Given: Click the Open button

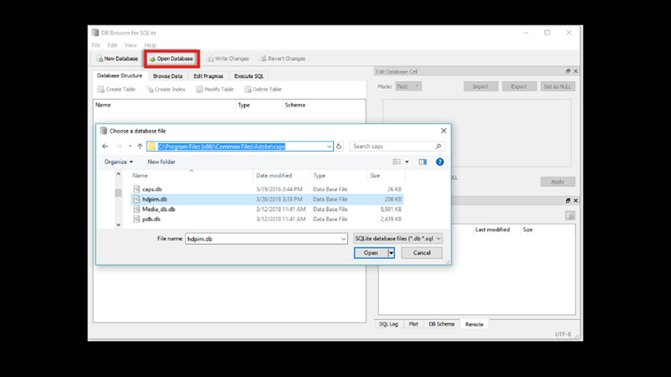Looking at the screenshot, I should click(371, 253).
